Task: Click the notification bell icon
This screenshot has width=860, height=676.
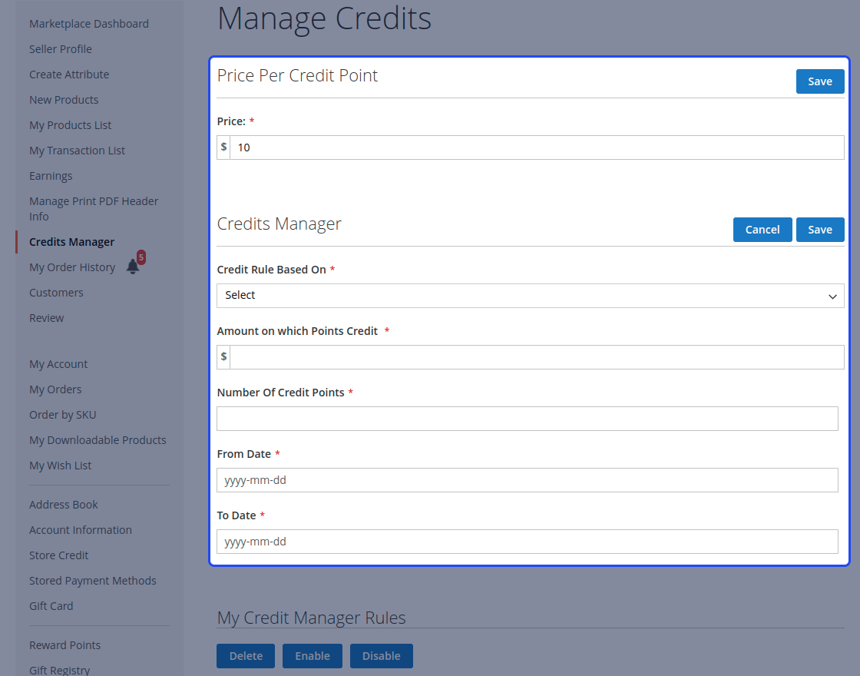Action: click(x=133, y=267)
